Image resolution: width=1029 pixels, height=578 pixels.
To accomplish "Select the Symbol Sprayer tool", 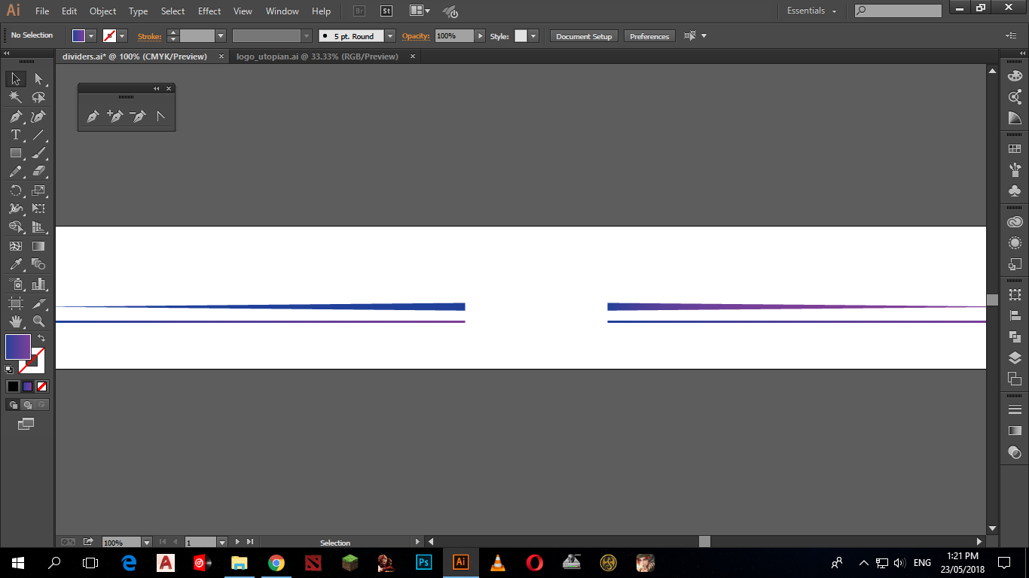I will coord(16,284).
